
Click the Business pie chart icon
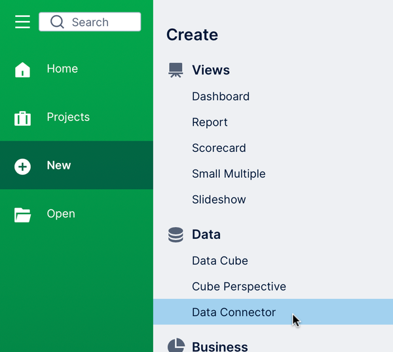pyautogui.click(x=176, y=345)
